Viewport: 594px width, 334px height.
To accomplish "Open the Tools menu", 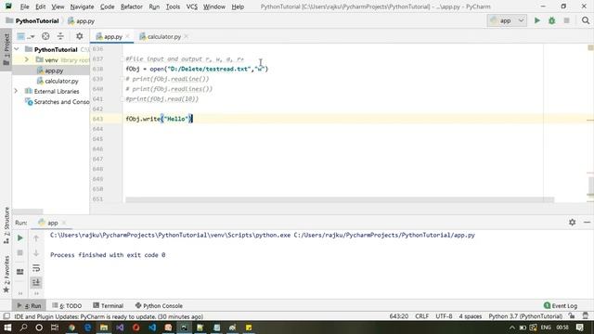I will tap(173, 6).
